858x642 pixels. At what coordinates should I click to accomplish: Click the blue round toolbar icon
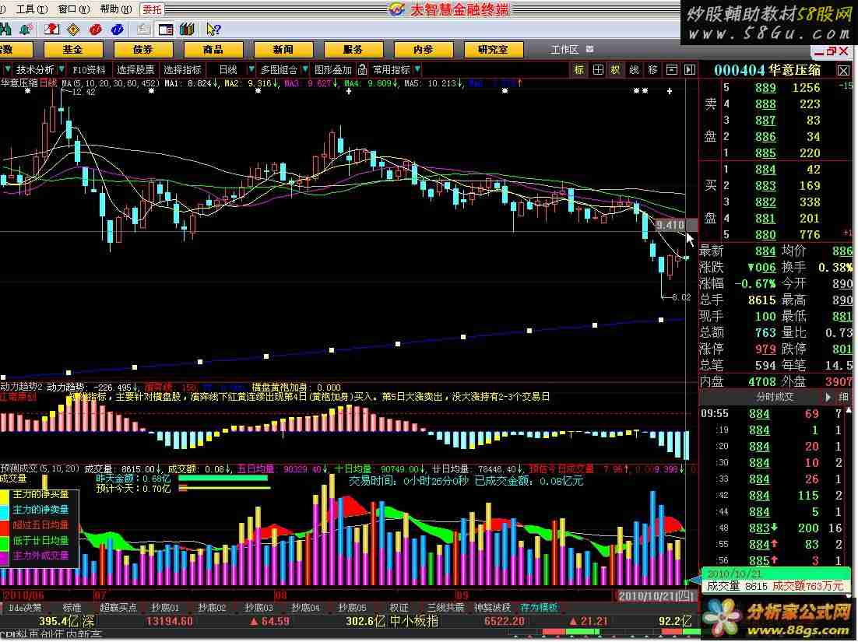[117, 30]
